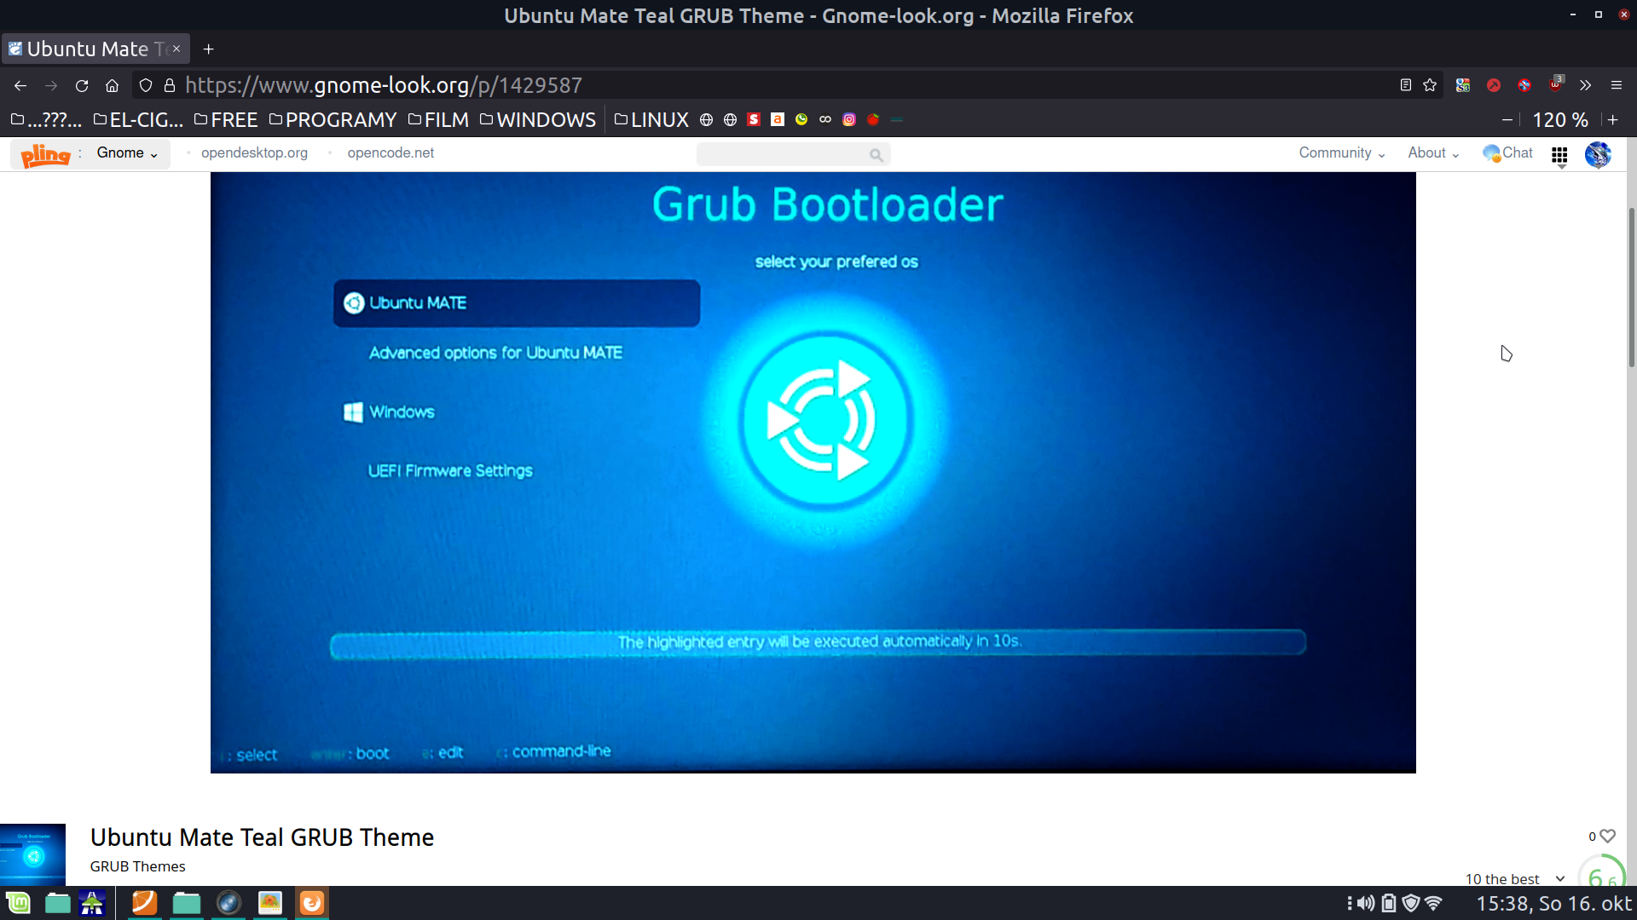Screen dimensions: 1637x920
Task: Open the user avatar menu
Action: pos(1598,154)
